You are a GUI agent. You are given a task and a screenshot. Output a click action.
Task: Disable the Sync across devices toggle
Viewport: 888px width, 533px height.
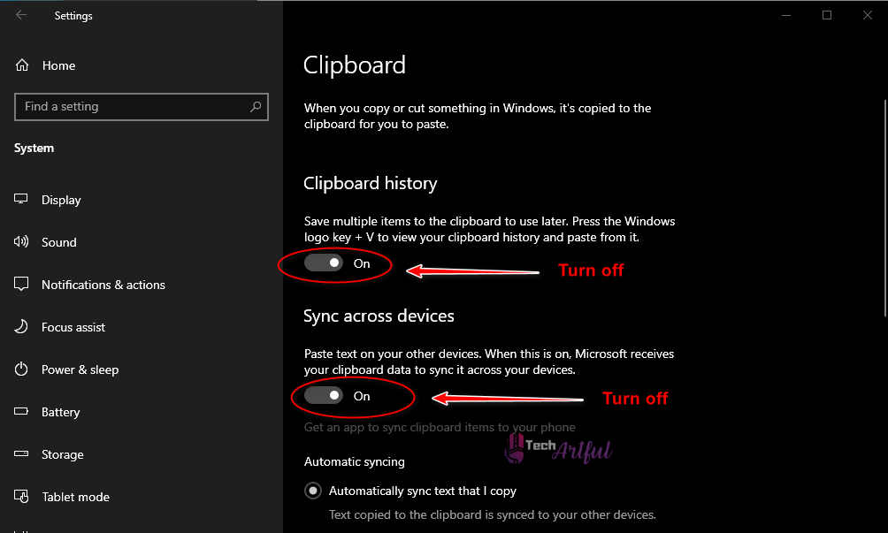pos(324,395)
